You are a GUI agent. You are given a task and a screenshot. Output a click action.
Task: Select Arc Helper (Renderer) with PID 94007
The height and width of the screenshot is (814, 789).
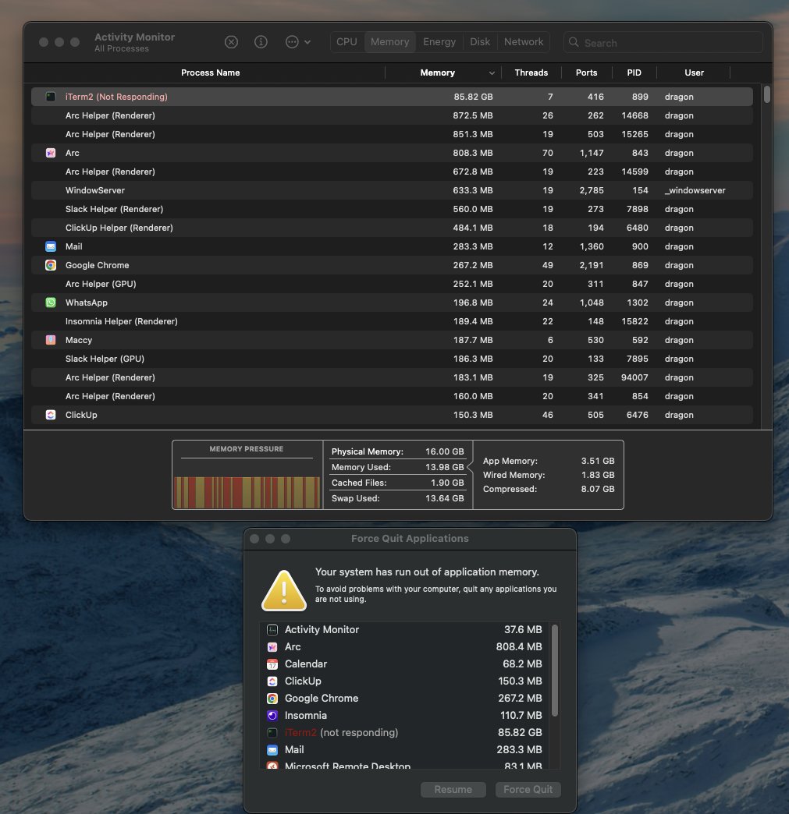[392, 377]
